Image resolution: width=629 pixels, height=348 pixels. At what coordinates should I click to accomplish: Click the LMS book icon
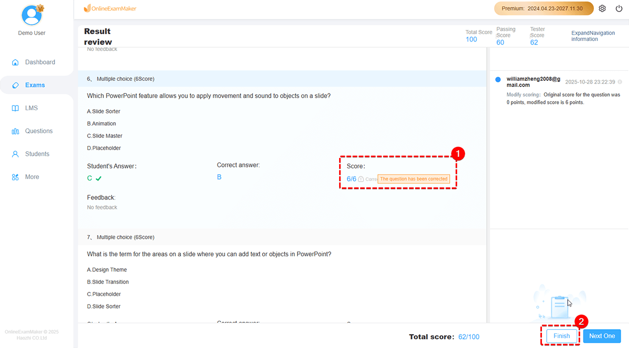click(x=15, y=108)
